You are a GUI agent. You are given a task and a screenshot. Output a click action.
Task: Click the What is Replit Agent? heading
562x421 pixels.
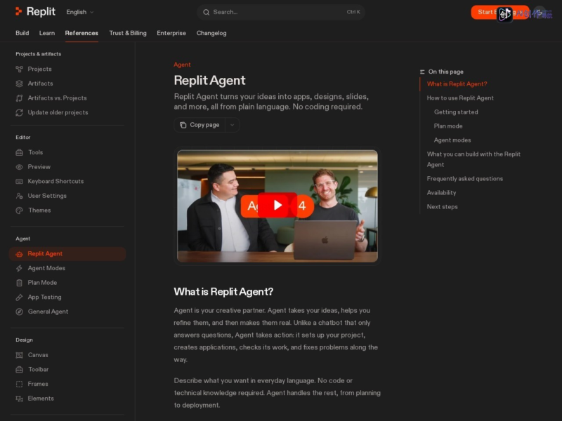[x=223, y=292]
